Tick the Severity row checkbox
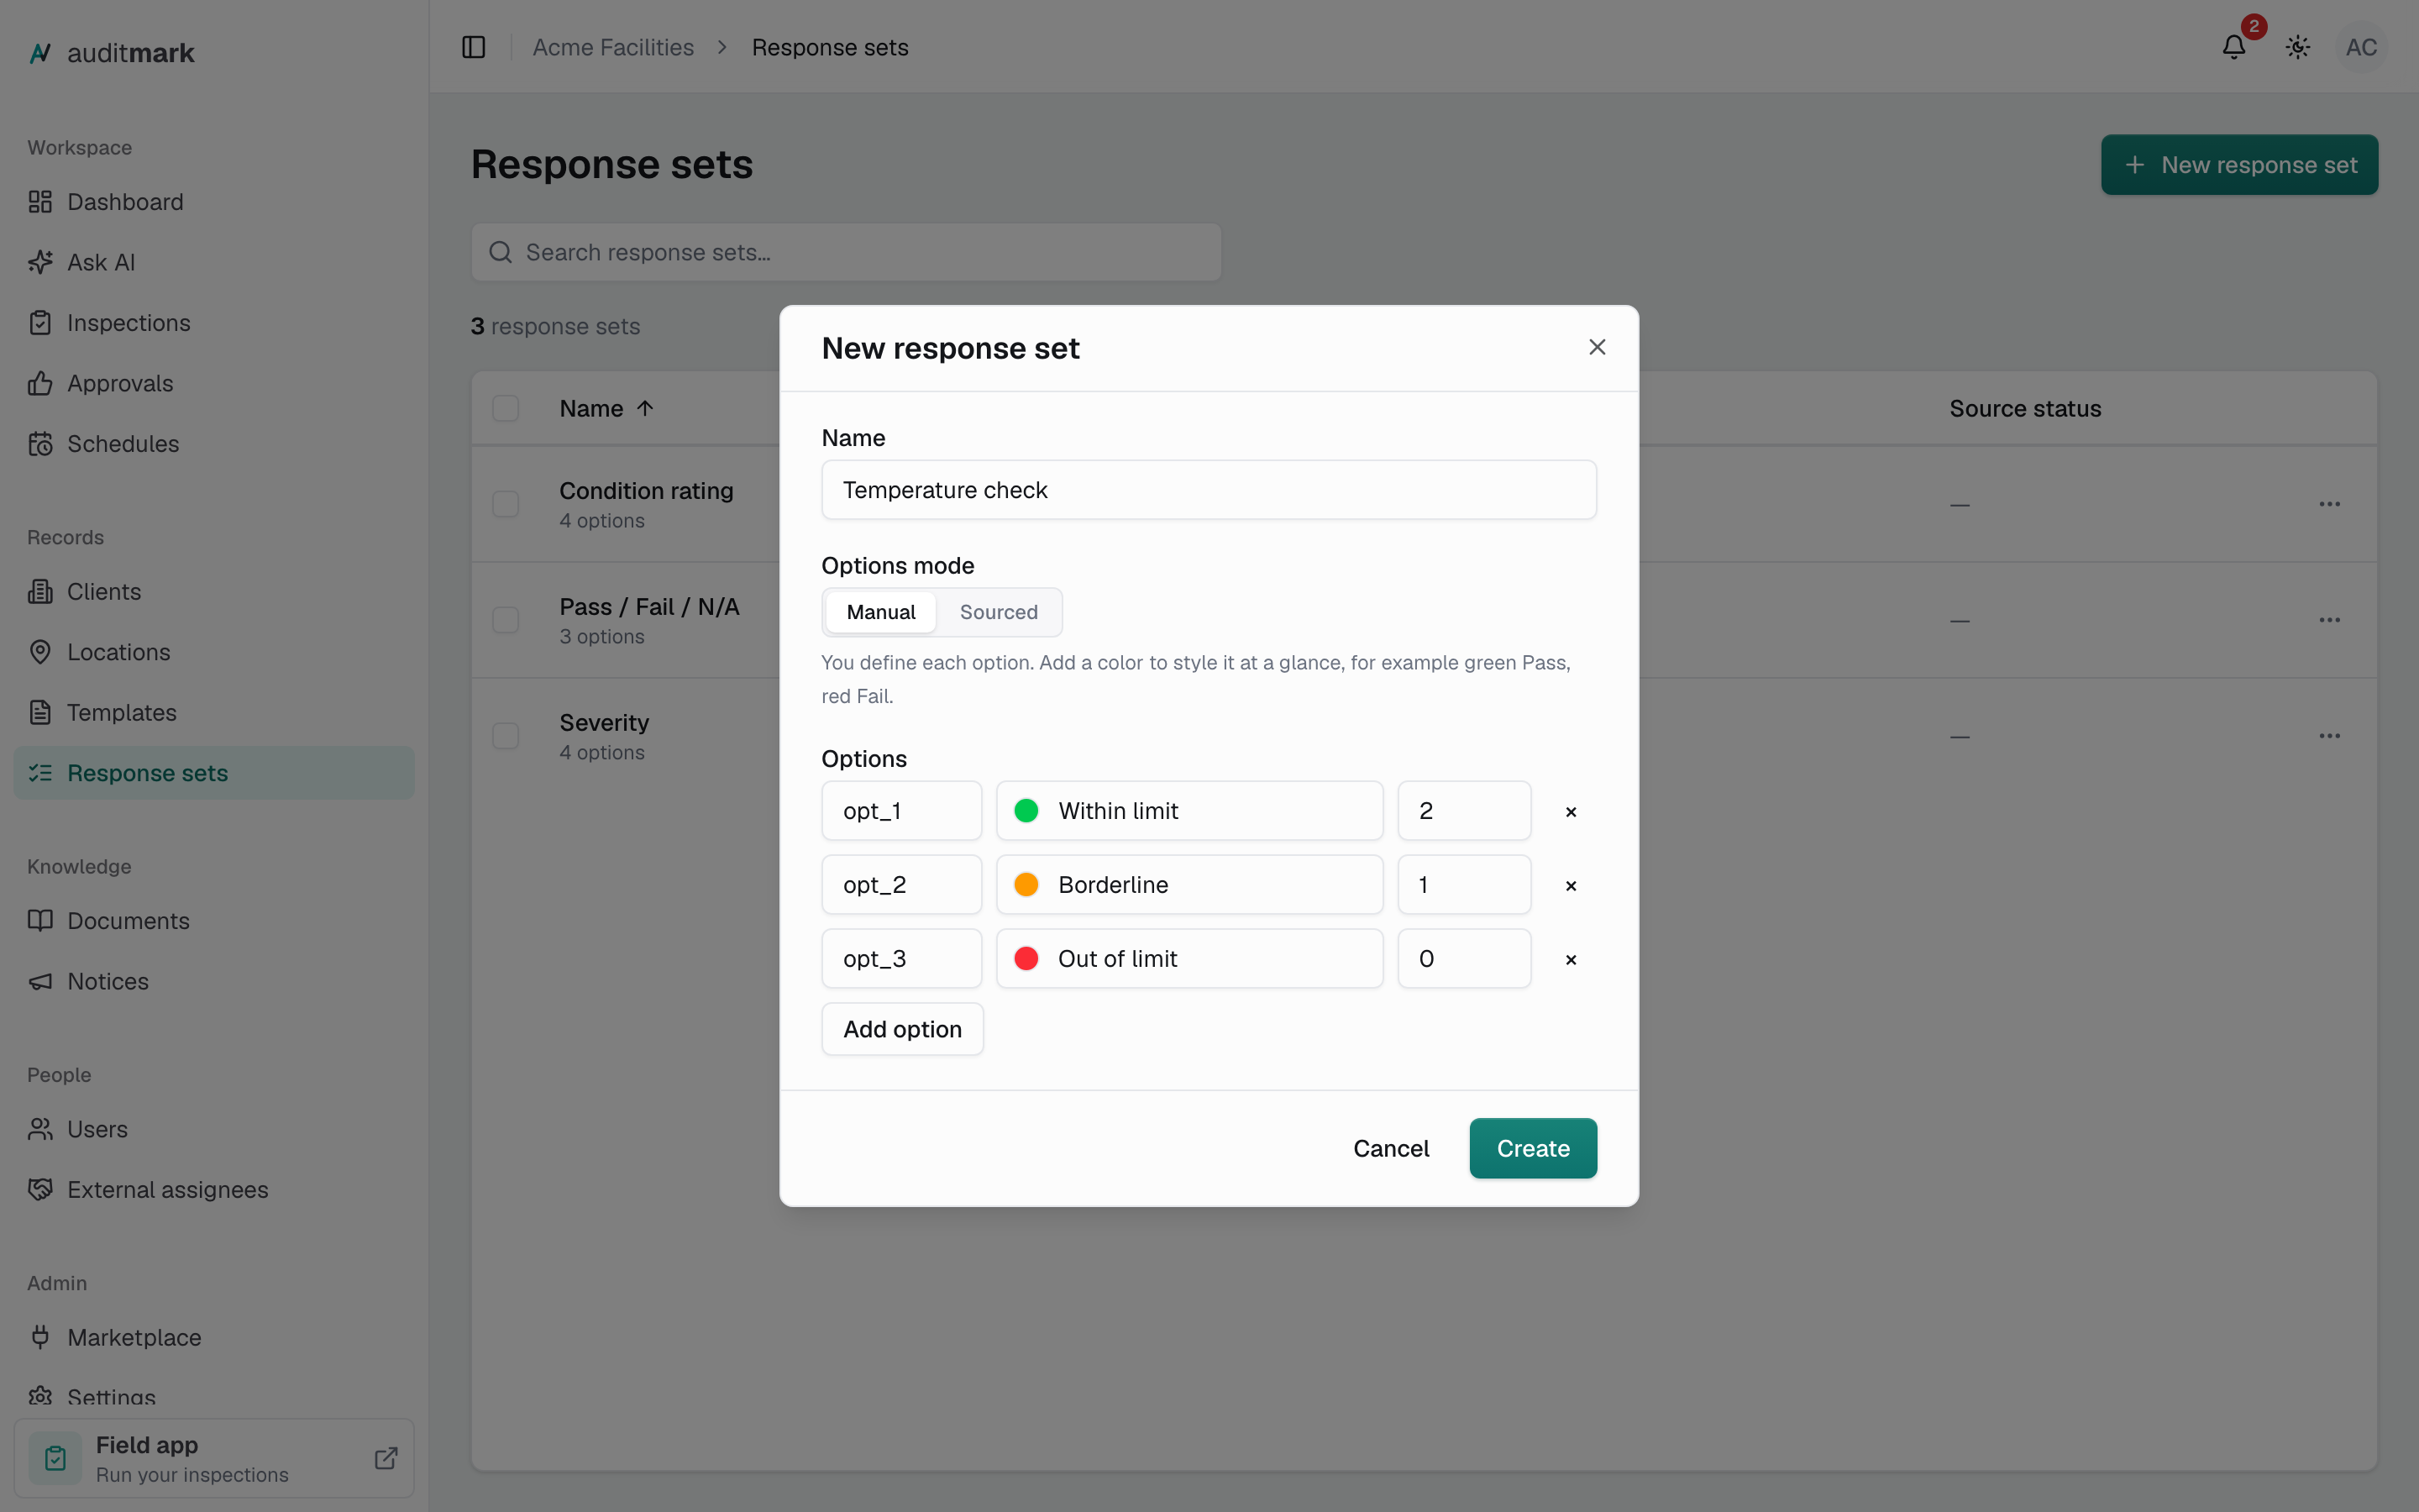 506,736
